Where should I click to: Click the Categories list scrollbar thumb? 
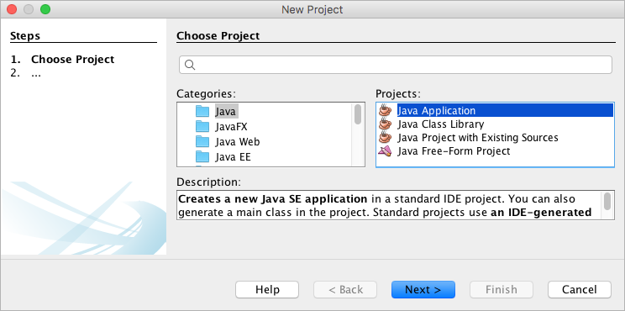coord(358,114)
